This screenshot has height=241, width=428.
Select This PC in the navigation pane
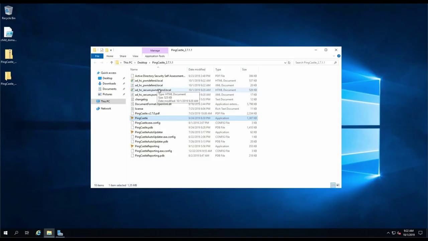click(x=105, y=101)
